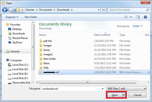Click date 1/8/2013 3:31 PM
The height and width of the screenshot is (102, 152).
(x=104, y=41)
